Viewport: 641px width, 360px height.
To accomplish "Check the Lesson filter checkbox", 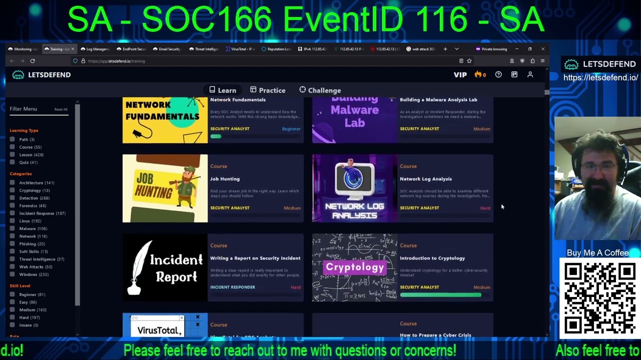I will coord(12,154).
